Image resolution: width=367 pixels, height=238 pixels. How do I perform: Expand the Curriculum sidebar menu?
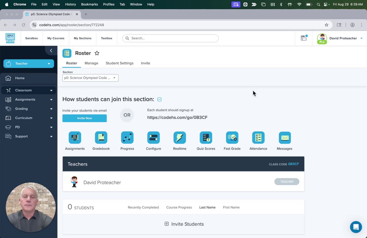coord(29,118)
